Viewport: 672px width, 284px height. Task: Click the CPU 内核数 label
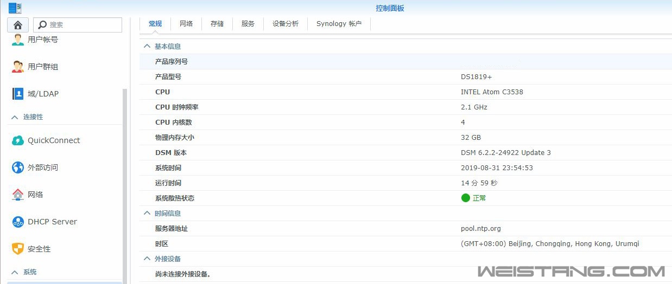(174, 122)
